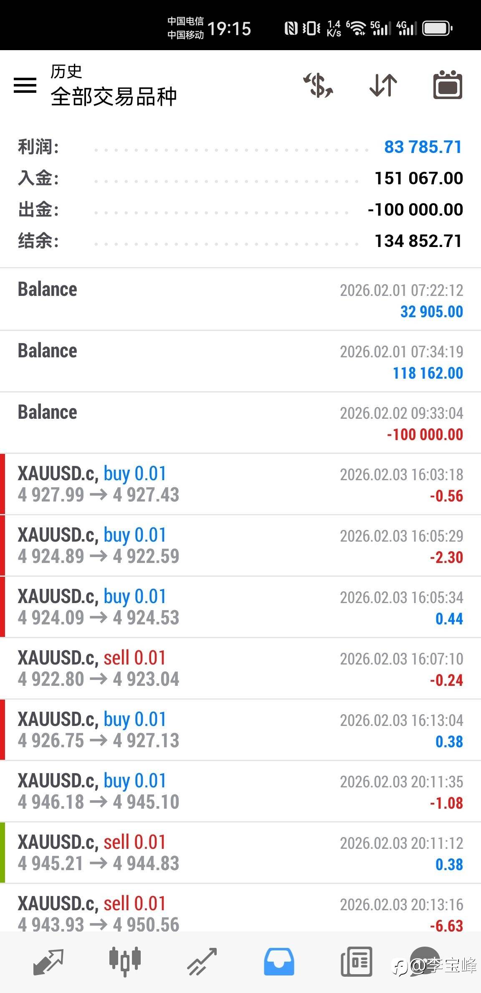Tap the 全部交易品种 symbol filter title
Image resolution: width=481 pixels, height=993 pixels.
[x=114, y=97]
